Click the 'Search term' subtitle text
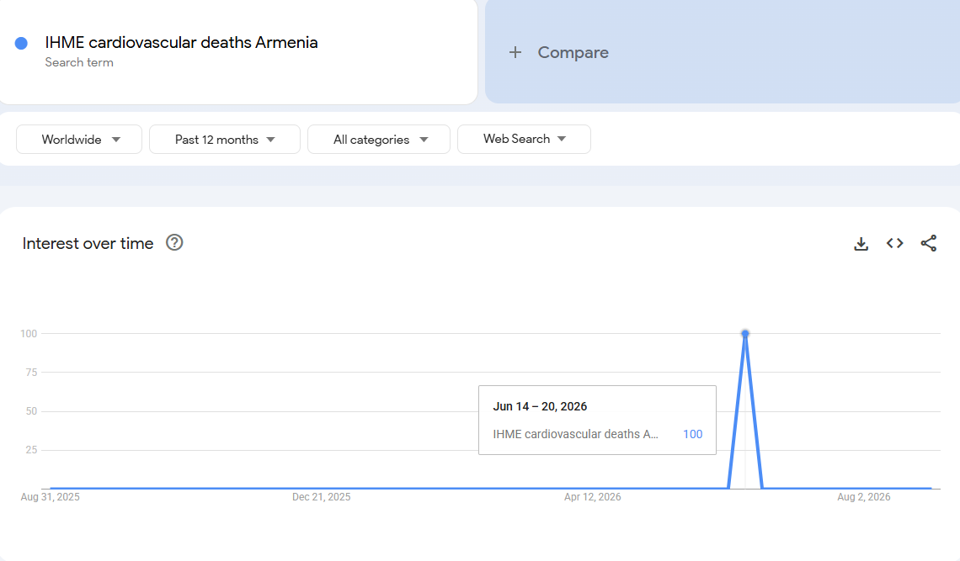The height and width of the screenshot is (561, 960). pyautogui.click(x=79, y=62)
